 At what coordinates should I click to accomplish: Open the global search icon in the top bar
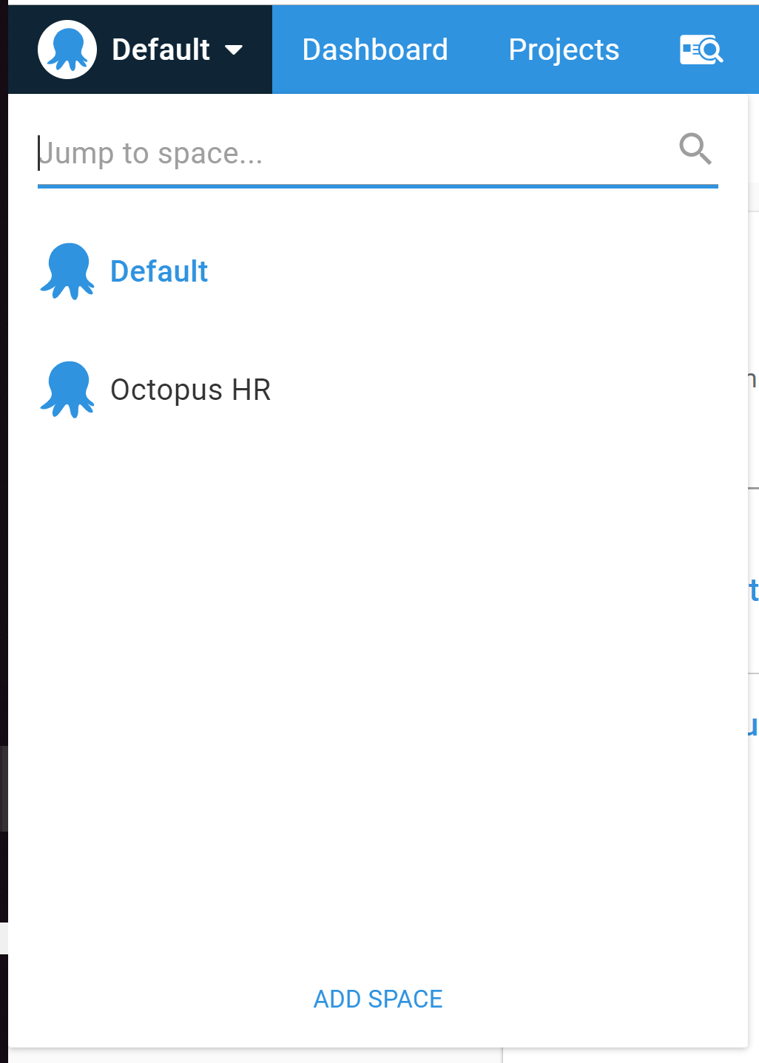click(x=701, y=50)
